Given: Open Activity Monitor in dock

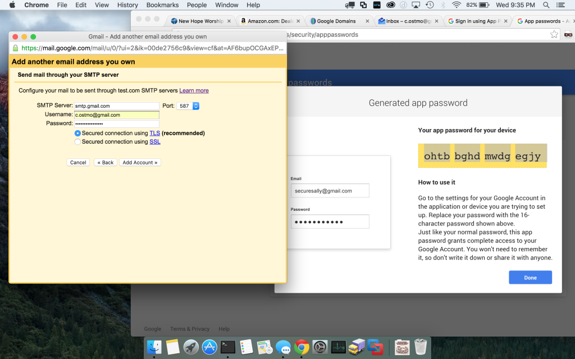Looking at the screenshot, I should click(338, 347).
